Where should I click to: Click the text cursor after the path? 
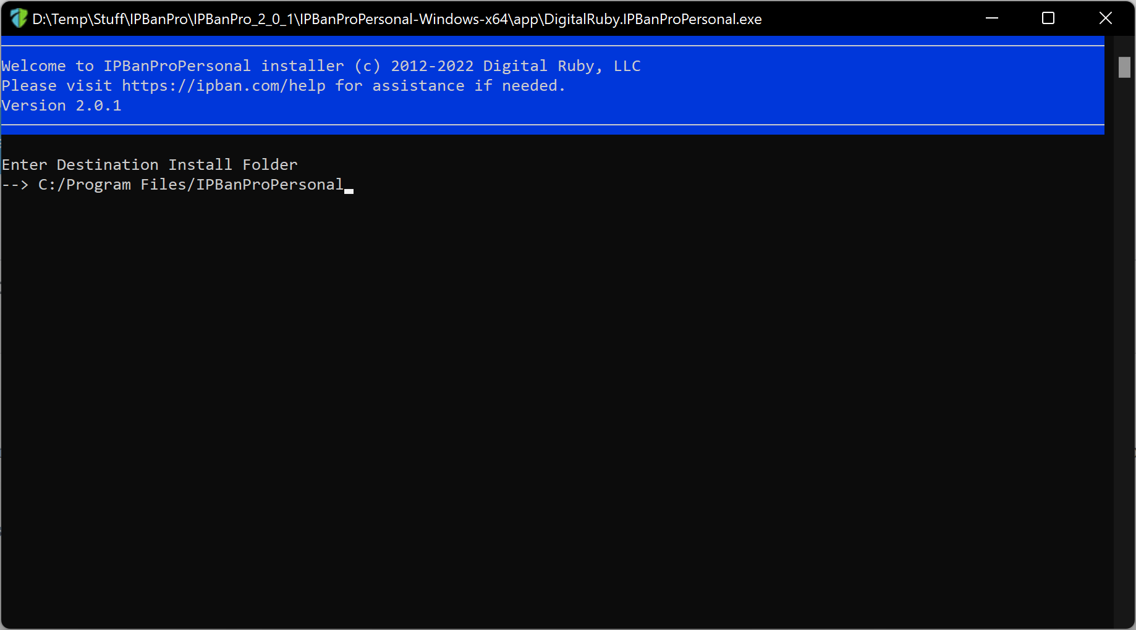[x=349, y=191]
